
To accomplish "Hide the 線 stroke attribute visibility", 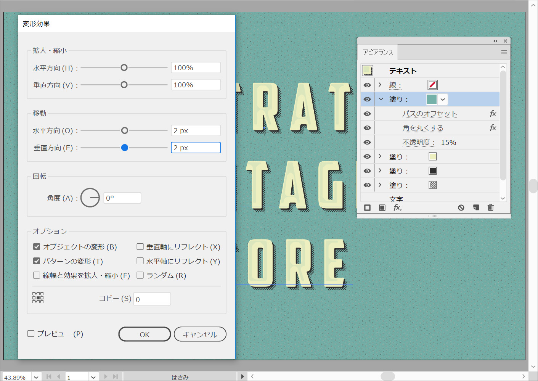I will (x=367, y=85).
